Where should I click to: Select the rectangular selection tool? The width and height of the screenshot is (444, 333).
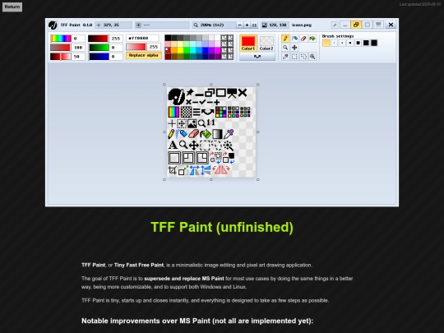pos(294,57)
